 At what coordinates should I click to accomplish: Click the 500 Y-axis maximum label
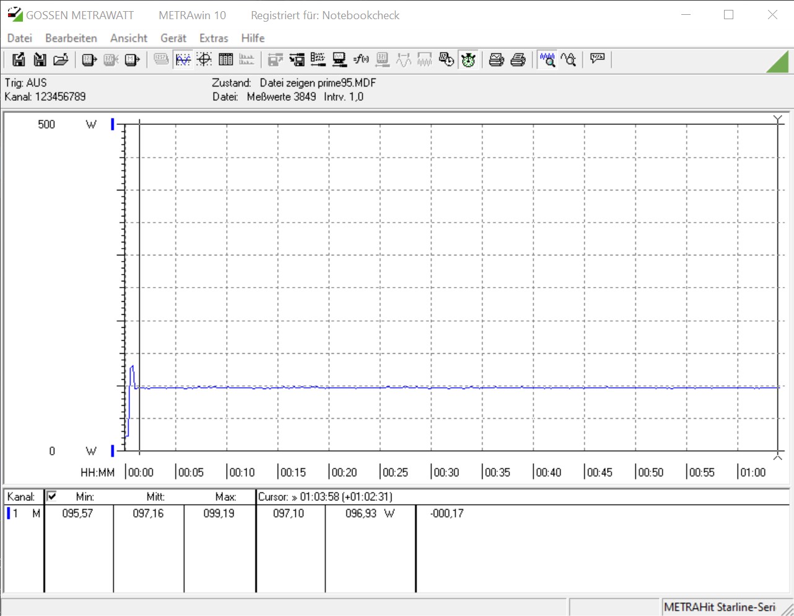(46, 124)
